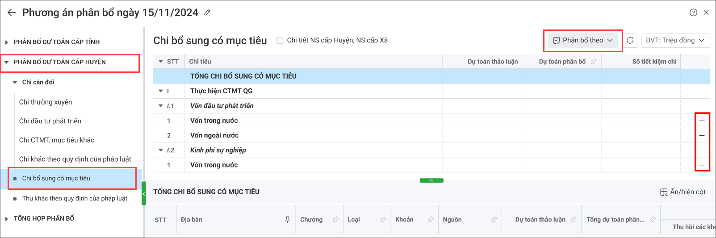Pin the Nguồn column
The height and width of the screenshot is (238, 716).
494,220
